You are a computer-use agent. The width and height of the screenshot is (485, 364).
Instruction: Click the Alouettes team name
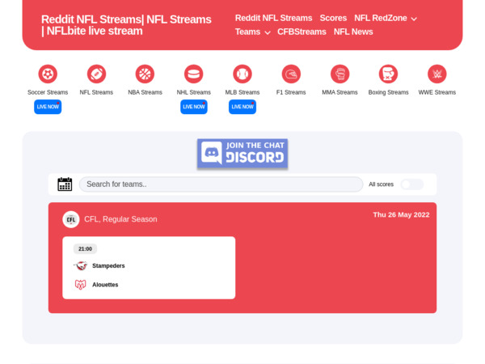point(105,285)
